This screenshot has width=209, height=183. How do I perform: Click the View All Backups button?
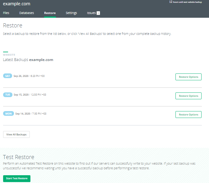click(16, 134)
